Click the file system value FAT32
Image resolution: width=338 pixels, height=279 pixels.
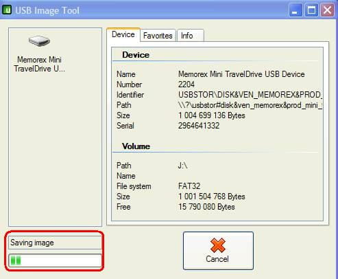189,186
